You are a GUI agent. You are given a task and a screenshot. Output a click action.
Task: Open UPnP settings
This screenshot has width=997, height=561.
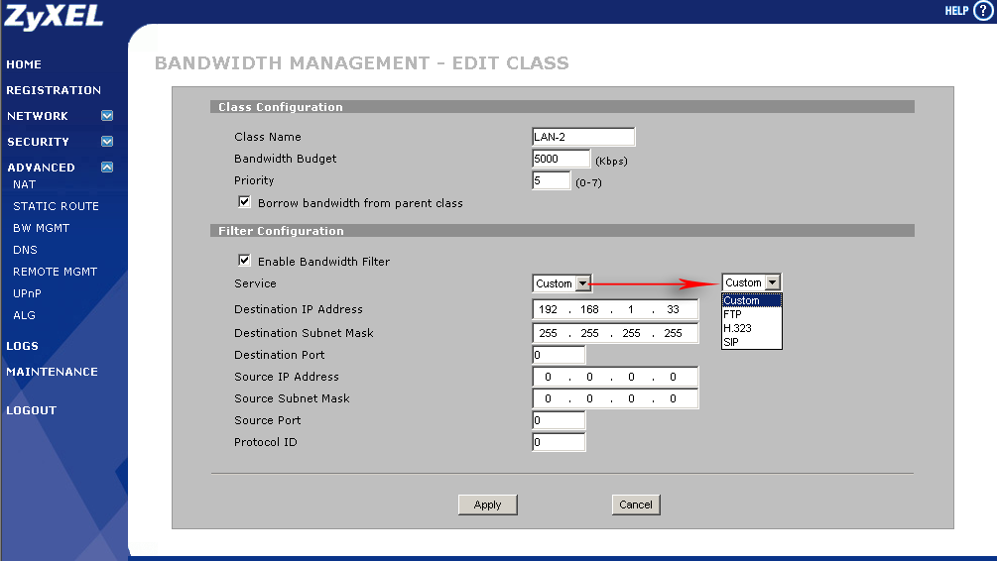coord(27,293)
